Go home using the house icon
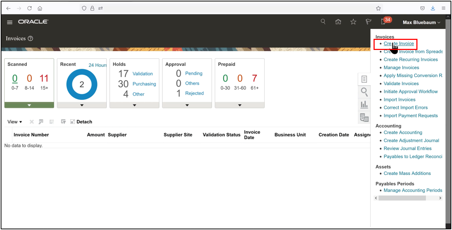 (338, 22)
